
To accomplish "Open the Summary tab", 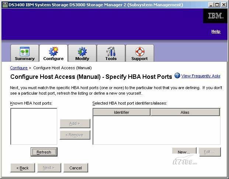I will [25, 53].
